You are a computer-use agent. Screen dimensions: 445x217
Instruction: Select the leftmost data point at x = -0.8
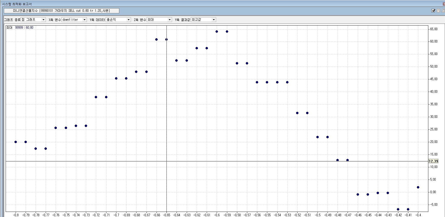pyautogui.click(x=16, y=142)
